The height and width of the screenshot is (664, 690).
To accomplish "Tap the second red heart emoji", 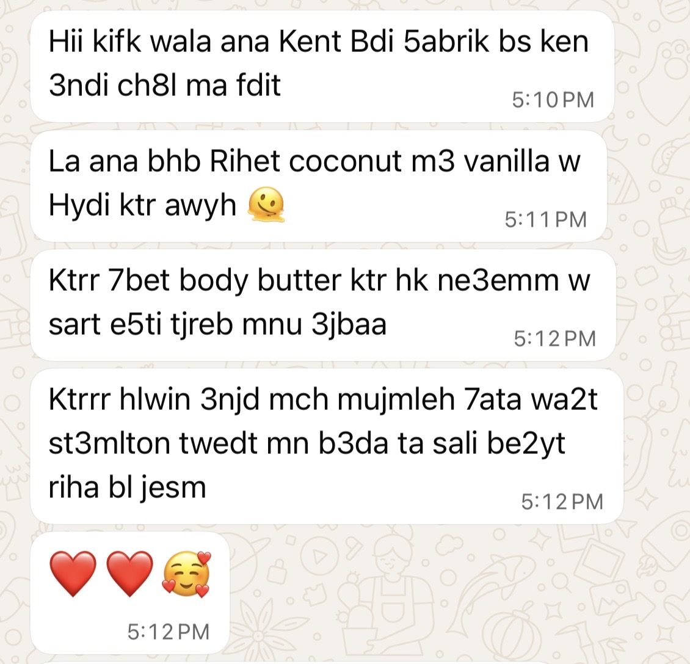I will [x=130, y=574].
